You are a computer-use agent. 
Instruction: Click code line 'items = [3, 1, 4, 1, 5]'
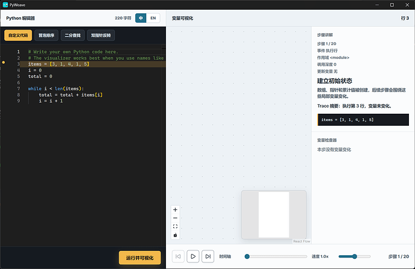(x=59, y=64)
